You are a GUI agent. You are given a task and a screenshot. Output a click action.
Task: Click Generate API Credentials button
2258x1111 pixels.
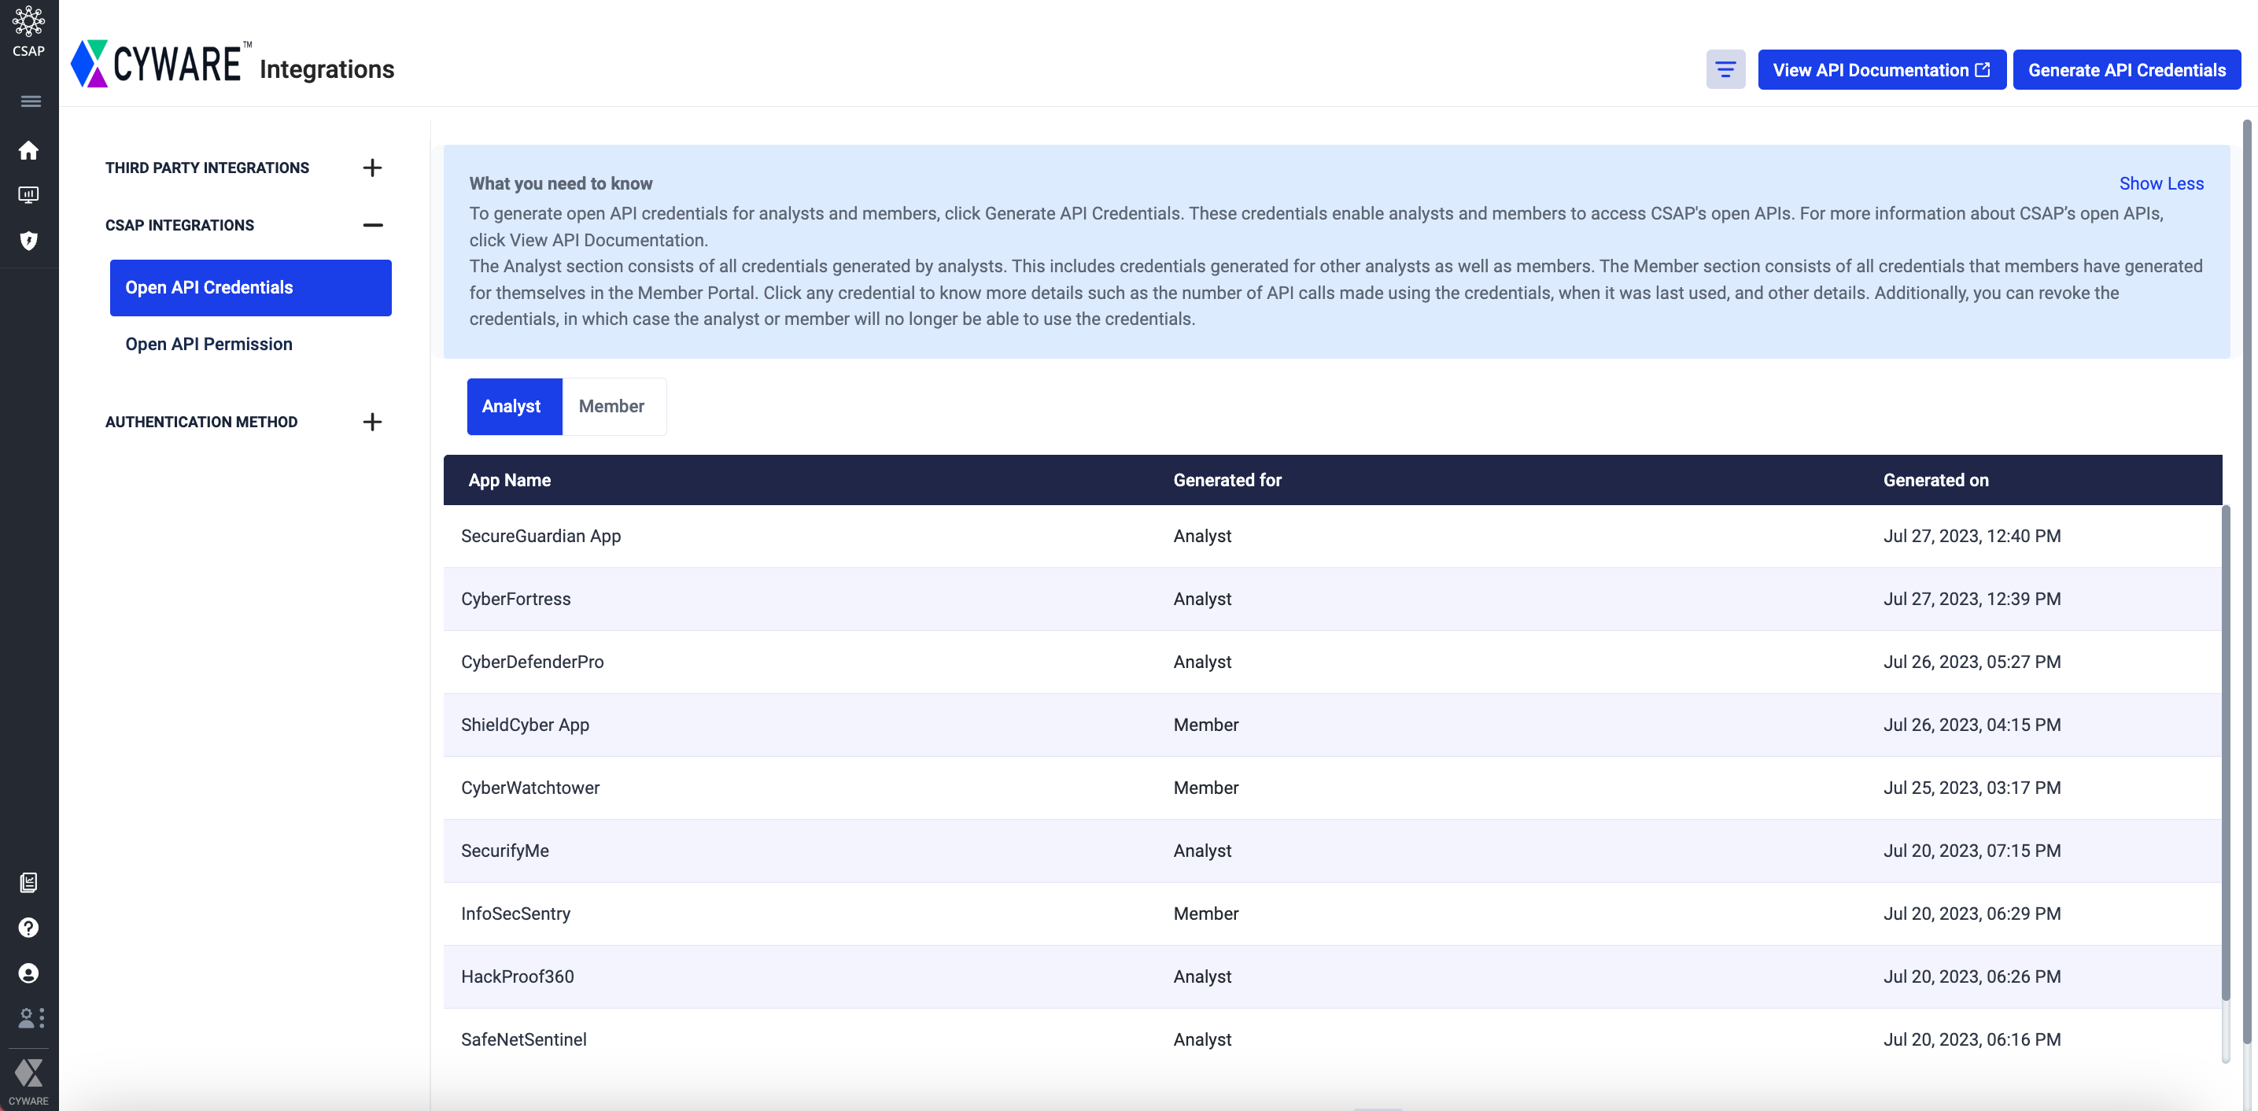[2127, 70]
